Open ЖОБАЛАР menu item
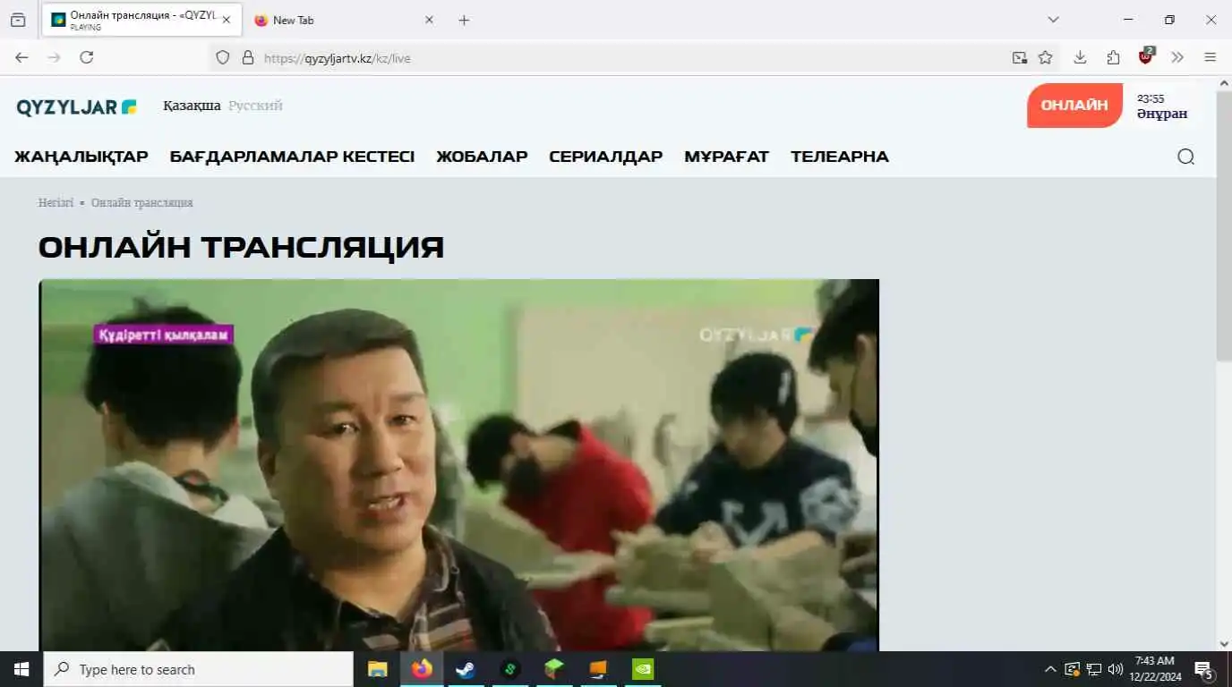The width and height of the screenshot is (1232, 687). coord(482,157)
